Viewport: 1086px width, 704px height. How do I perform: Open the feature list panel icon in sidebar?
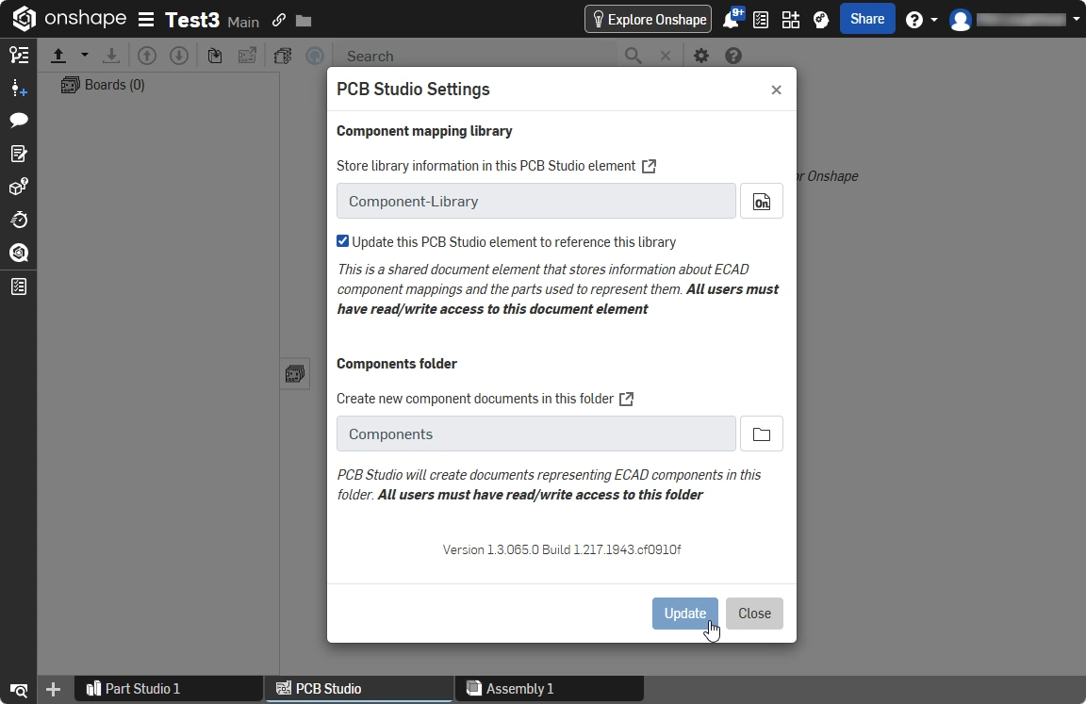[x=19, y=55]
